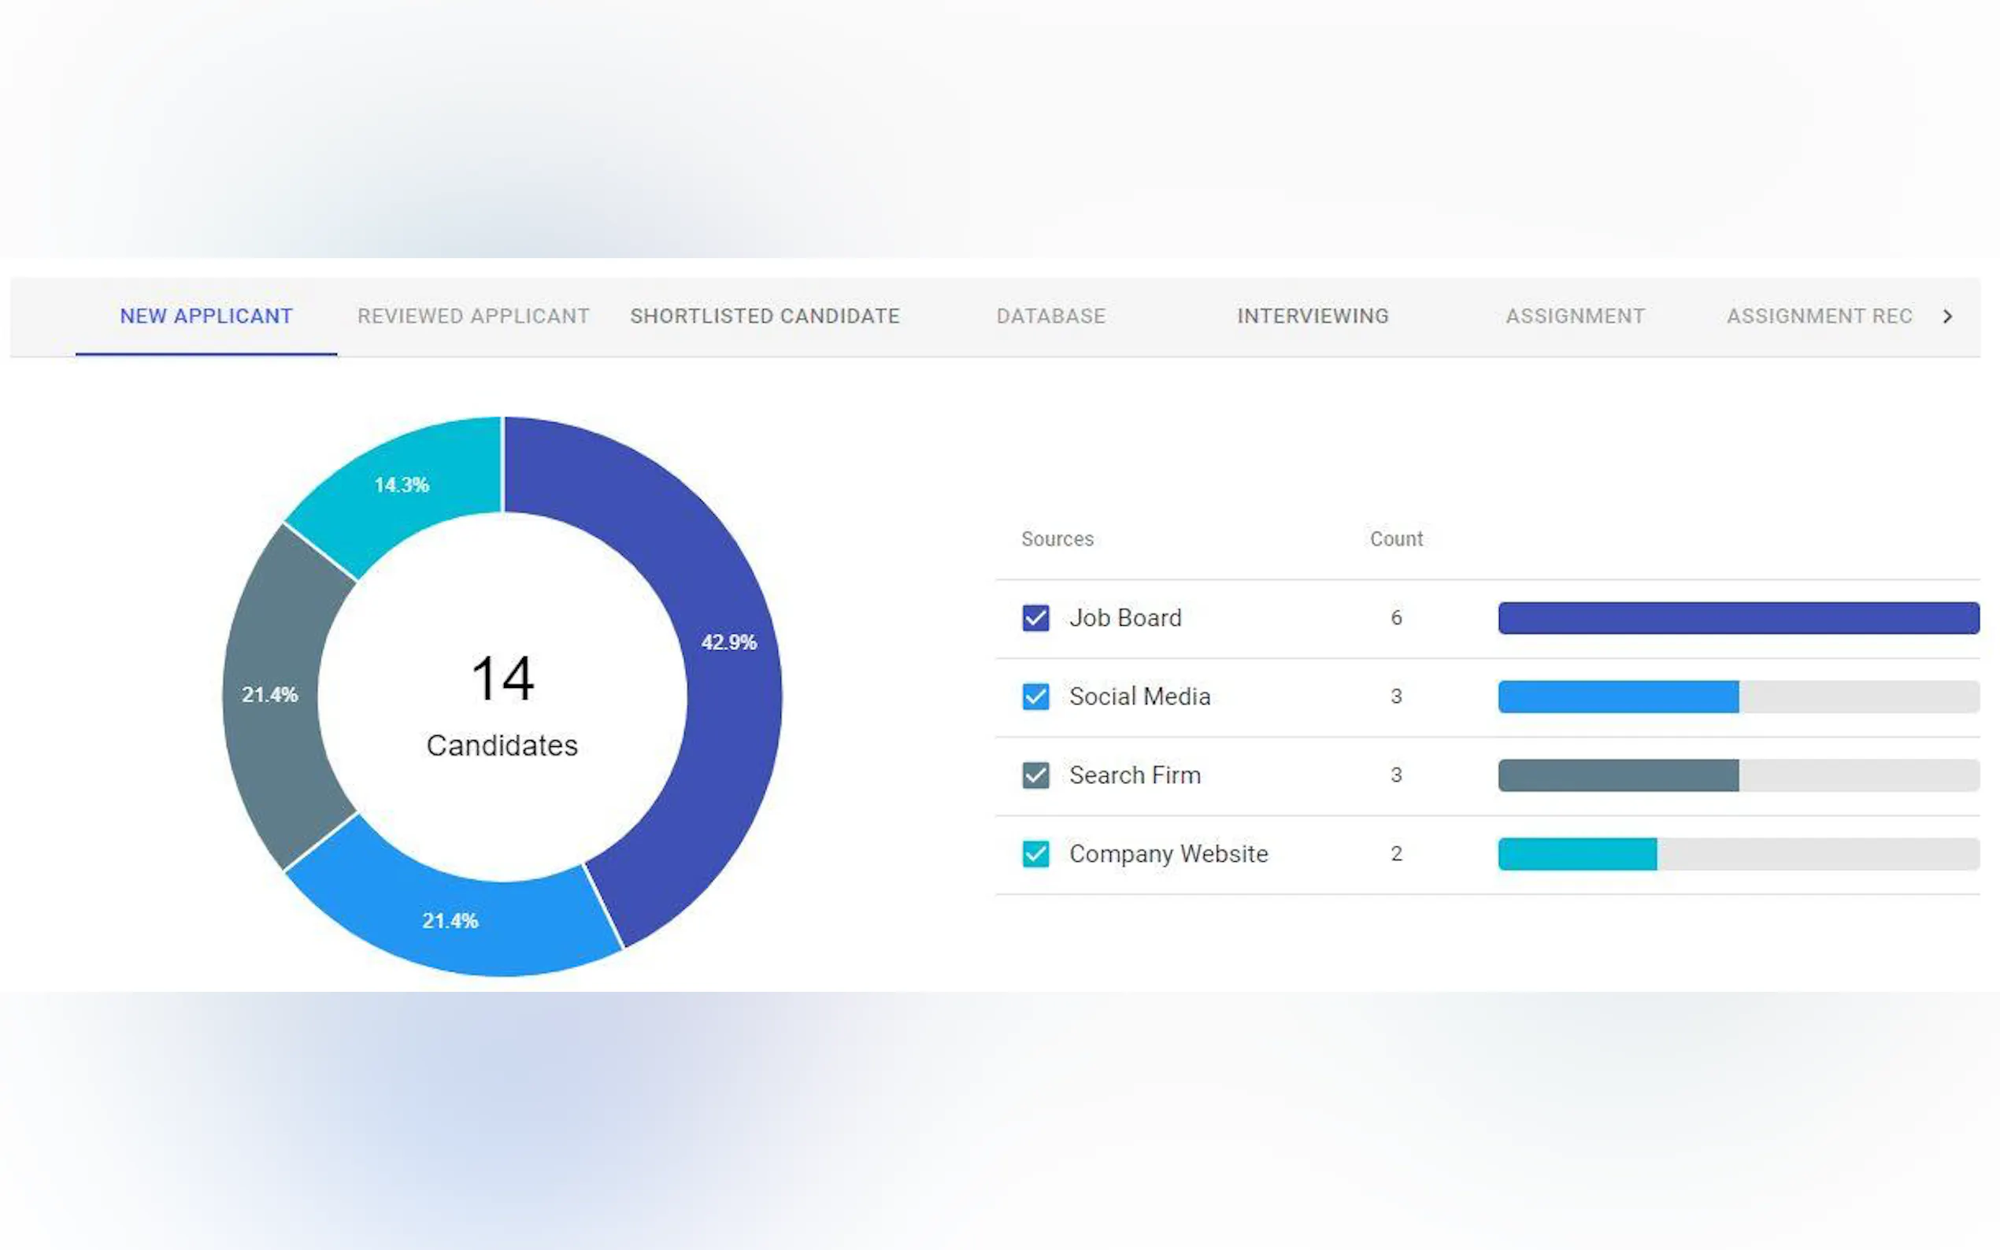Go to the Interviewing tab
This screenshot has width=2000, height=1250.
[1312, 316]
